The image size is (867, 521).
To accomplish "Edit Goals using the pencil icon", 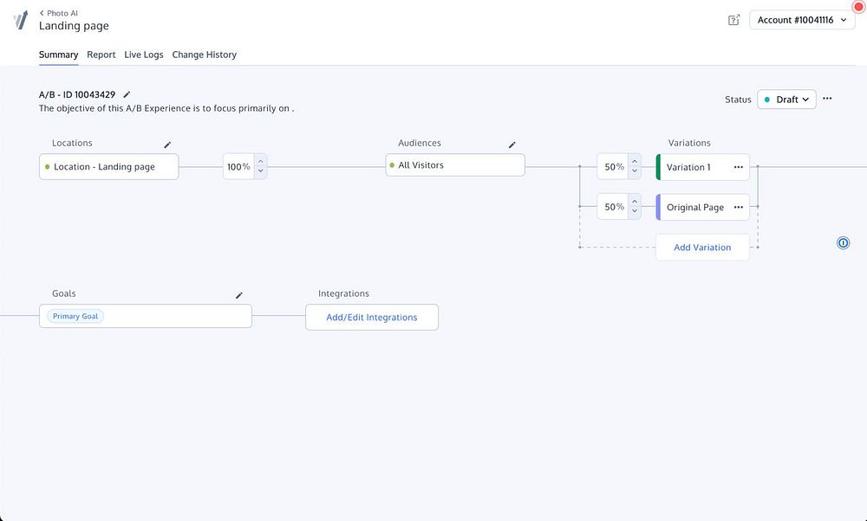I will pyautogui.click(x=239, y=295).
